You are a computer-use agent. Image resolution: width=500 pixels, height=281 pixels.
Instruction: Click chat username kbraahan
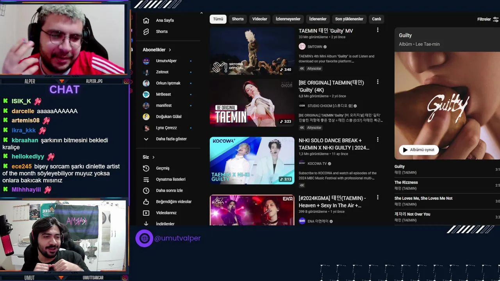[25, 140]
